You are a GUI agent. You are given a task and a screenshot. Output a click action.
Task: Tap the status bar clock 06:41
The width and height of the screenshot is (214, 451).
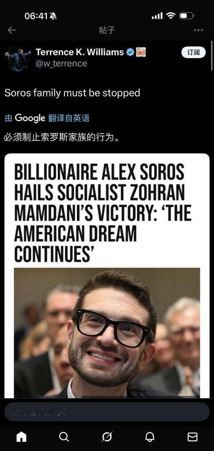pos(36,16)
